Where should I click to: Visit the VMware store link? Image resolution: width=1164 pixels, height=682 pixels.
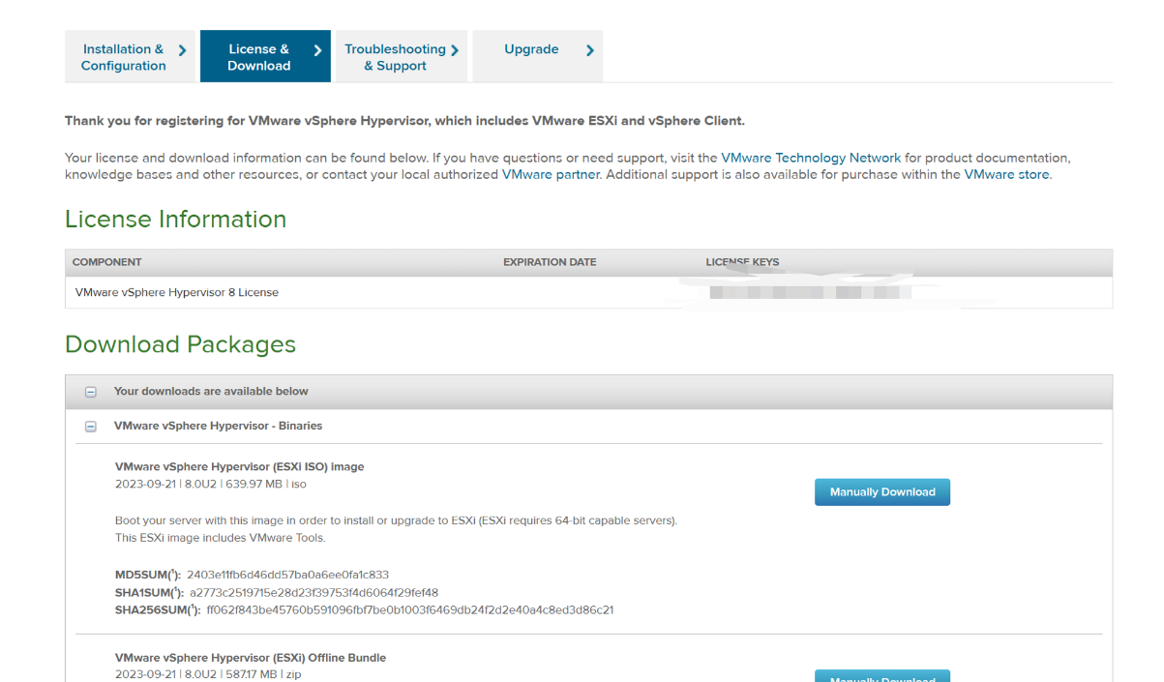point(1006,175)
